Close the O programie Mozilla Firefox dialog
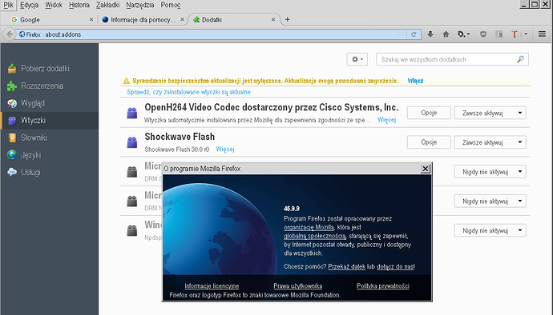This screenshot has width=553, height=315. 426,169
